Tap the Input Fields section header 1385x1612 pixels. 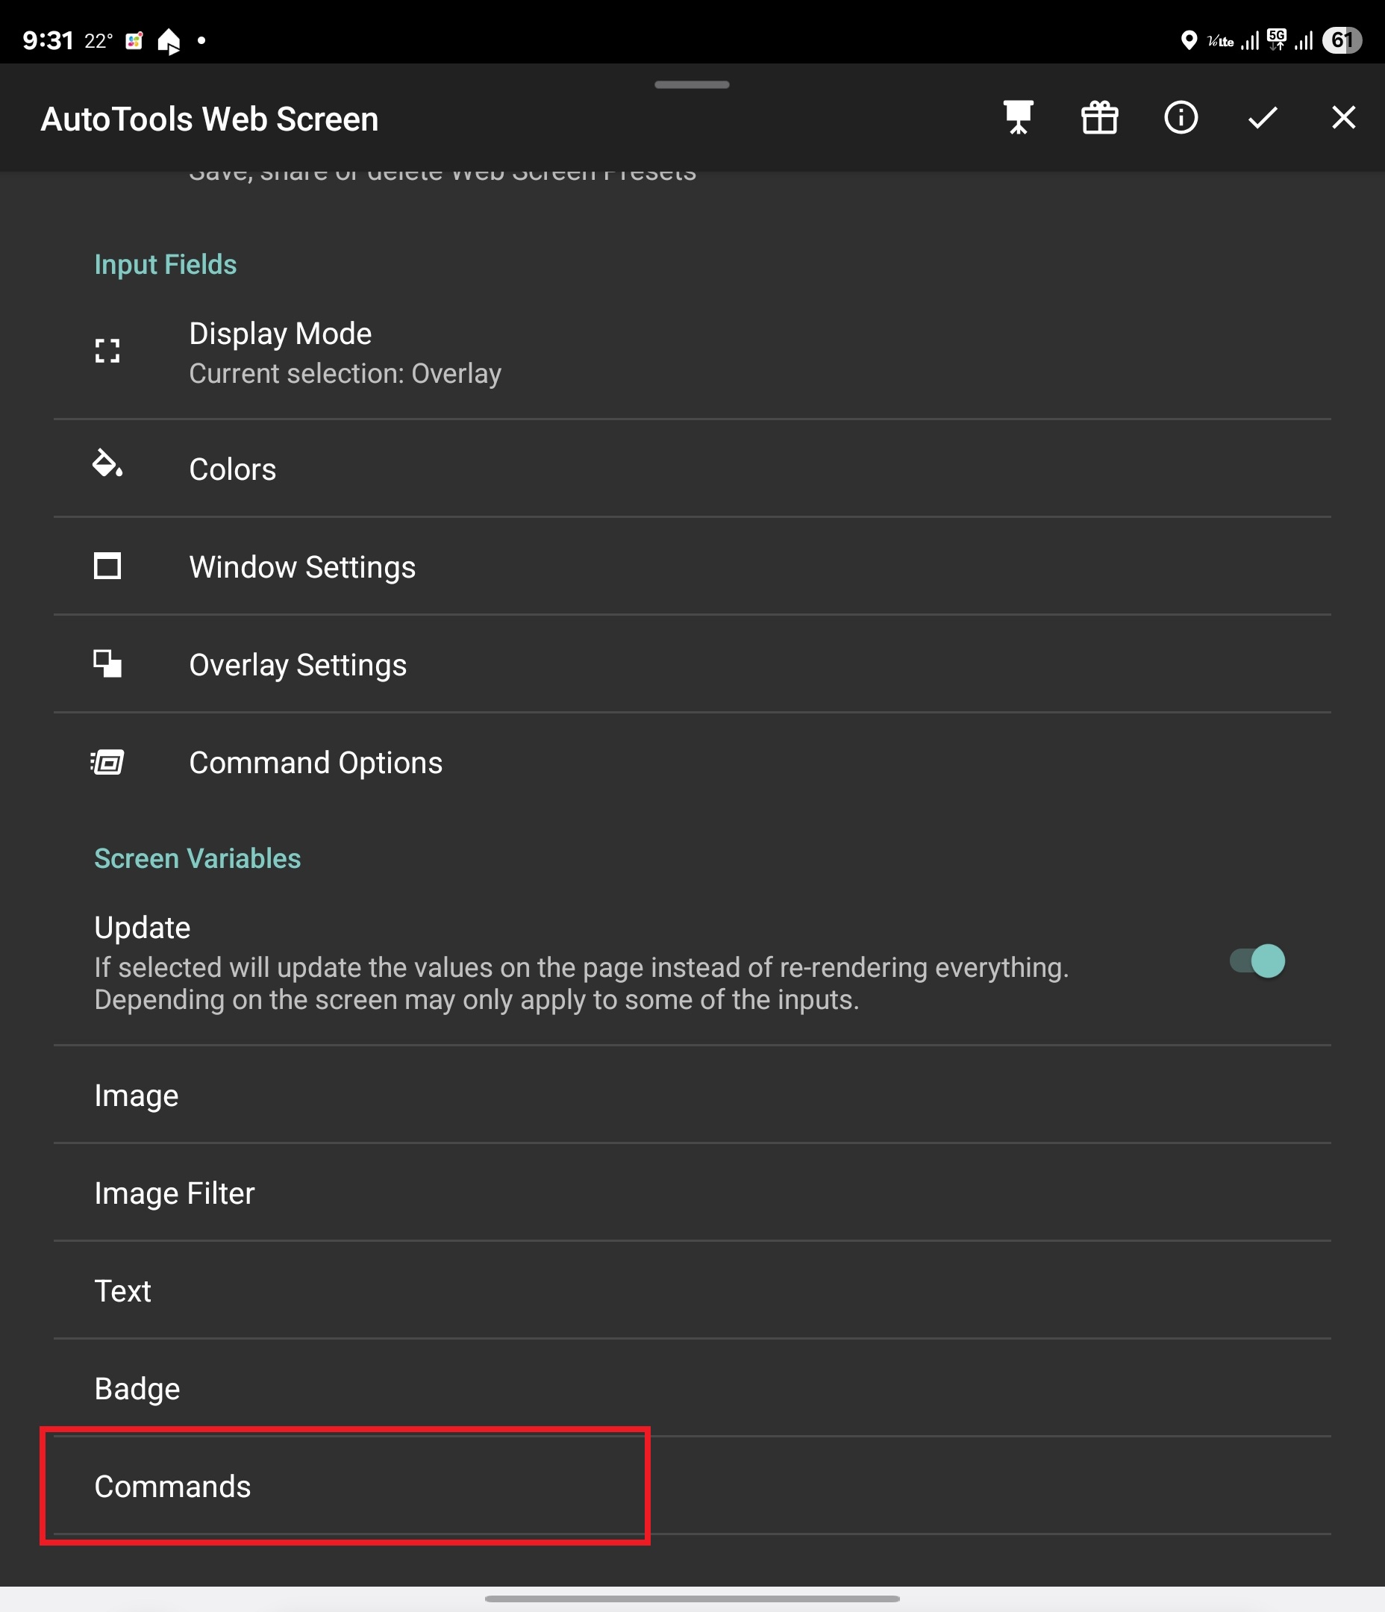pyautogui.click(x=165, y=264)
